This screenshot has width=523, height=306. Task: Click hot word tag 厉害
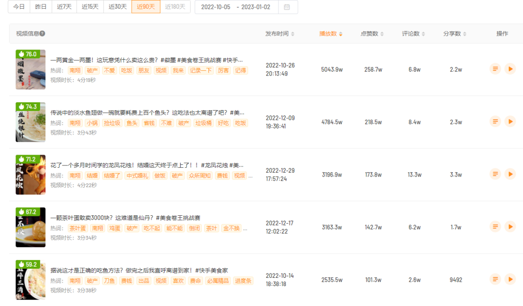(223, 70)
